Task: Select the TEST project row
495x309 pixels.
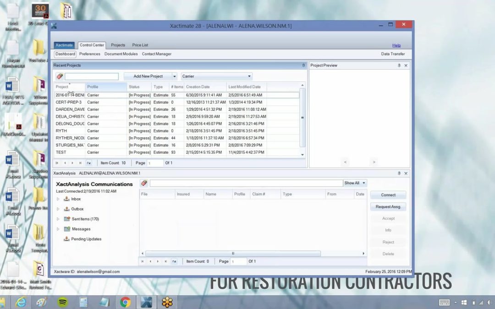Action: pos(176,152)
